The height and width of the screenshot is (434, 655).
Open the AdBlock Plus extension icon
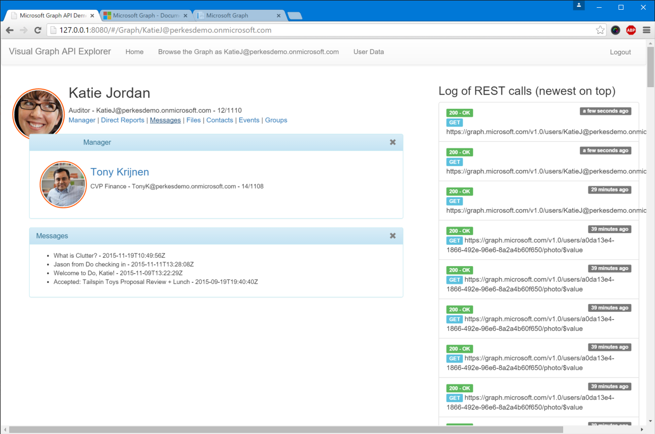tap(631, 30)
